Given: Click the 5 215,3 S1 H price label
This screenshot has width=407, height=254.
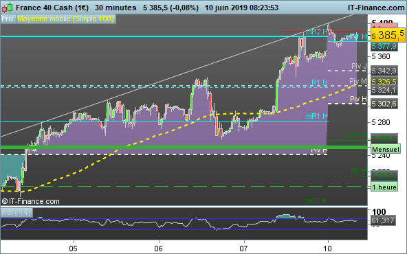Looking at the screenshot, I should [384, 176].
